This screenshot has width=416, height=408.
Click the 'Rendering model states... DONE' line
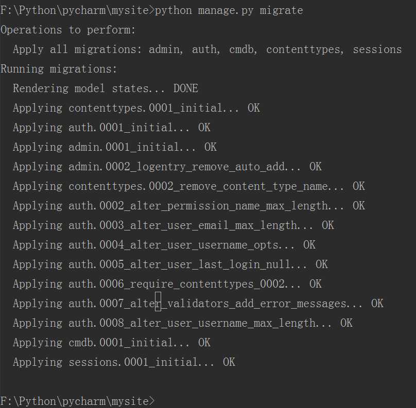click(106, 88)
